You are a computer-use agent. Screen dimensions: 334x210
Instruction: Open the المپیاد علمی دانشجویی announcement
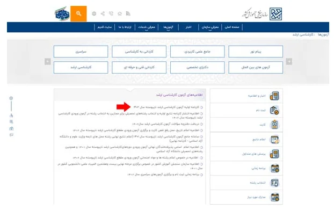click(x=130, y=166)
